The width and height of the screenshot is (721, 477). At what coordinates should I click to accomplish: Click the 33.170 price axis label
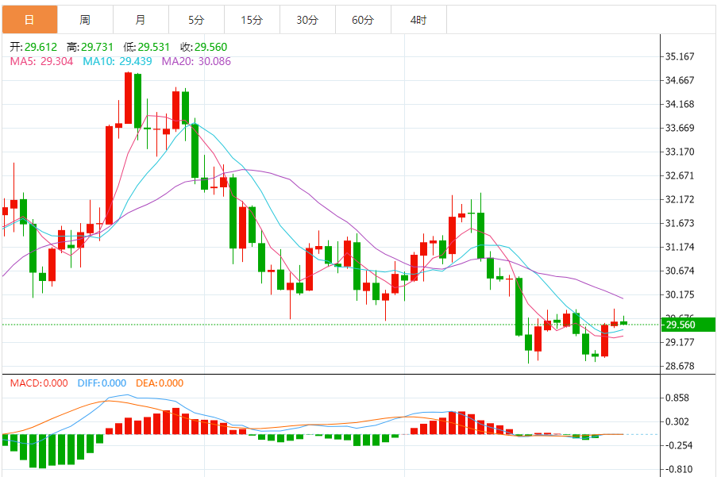pyautogui.click(x=680, y=152)
